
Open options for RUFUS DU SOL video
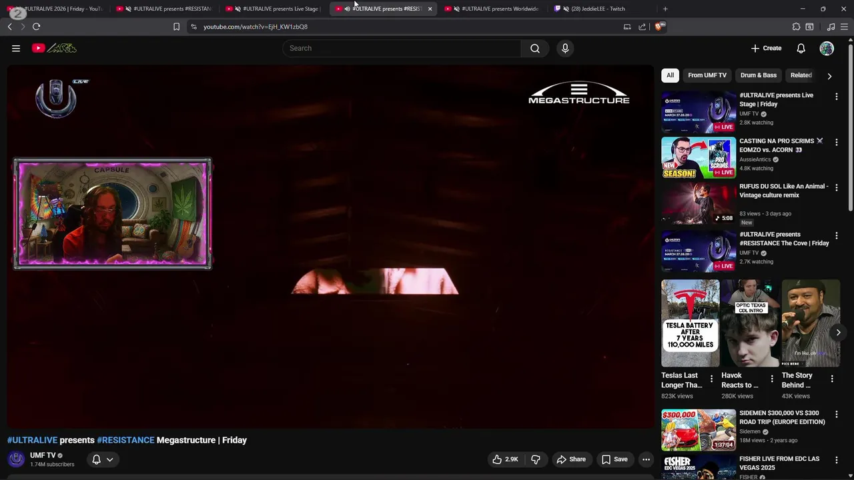coord(836,189)
